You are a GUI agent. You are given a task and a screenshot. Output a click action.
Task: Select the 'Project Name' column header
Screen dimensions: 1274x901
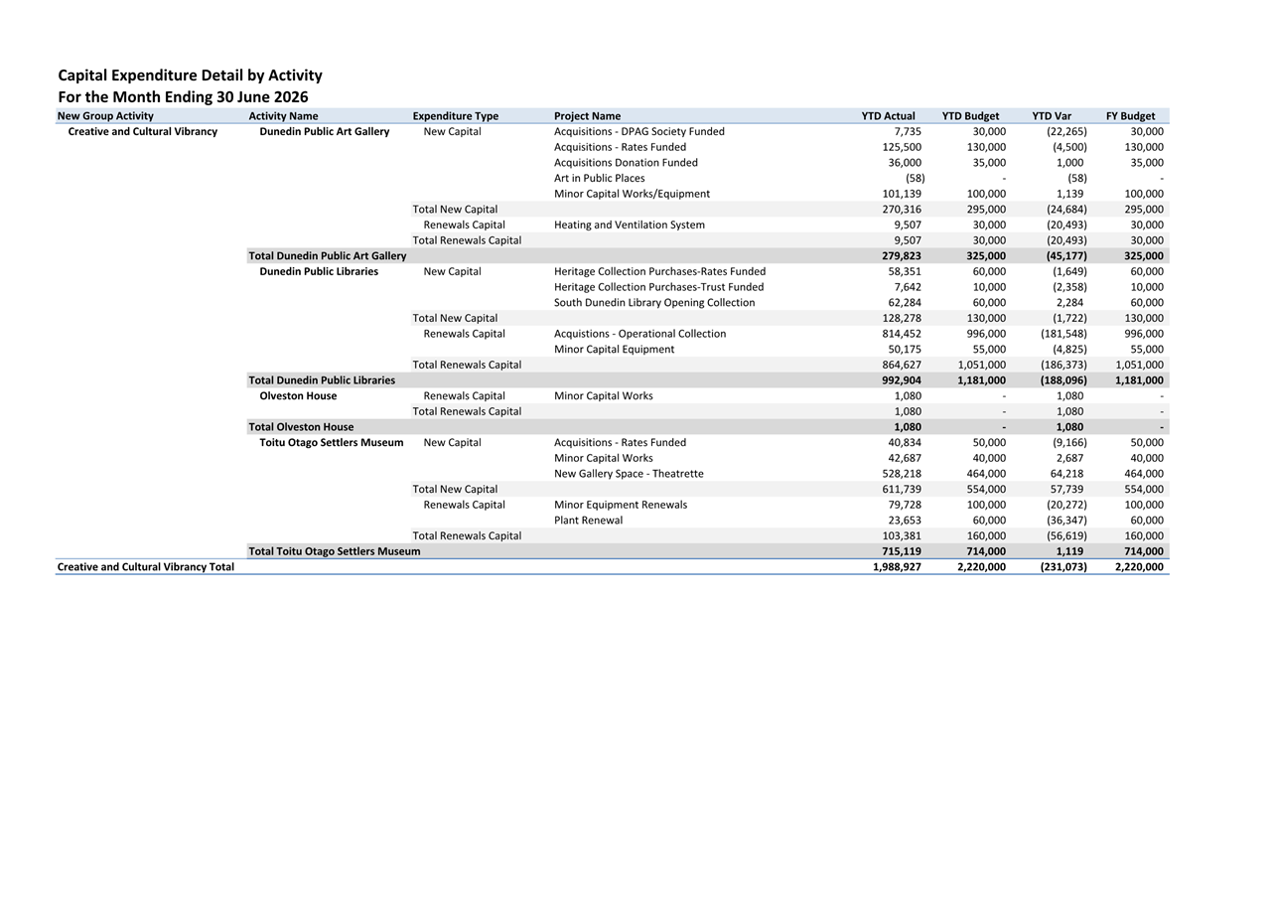coord(587,116)
